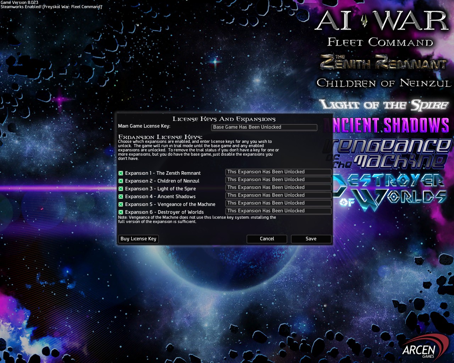Click the Main Game License Key field
The height and width of the screenshot is (363, 454).
point(264,127)
